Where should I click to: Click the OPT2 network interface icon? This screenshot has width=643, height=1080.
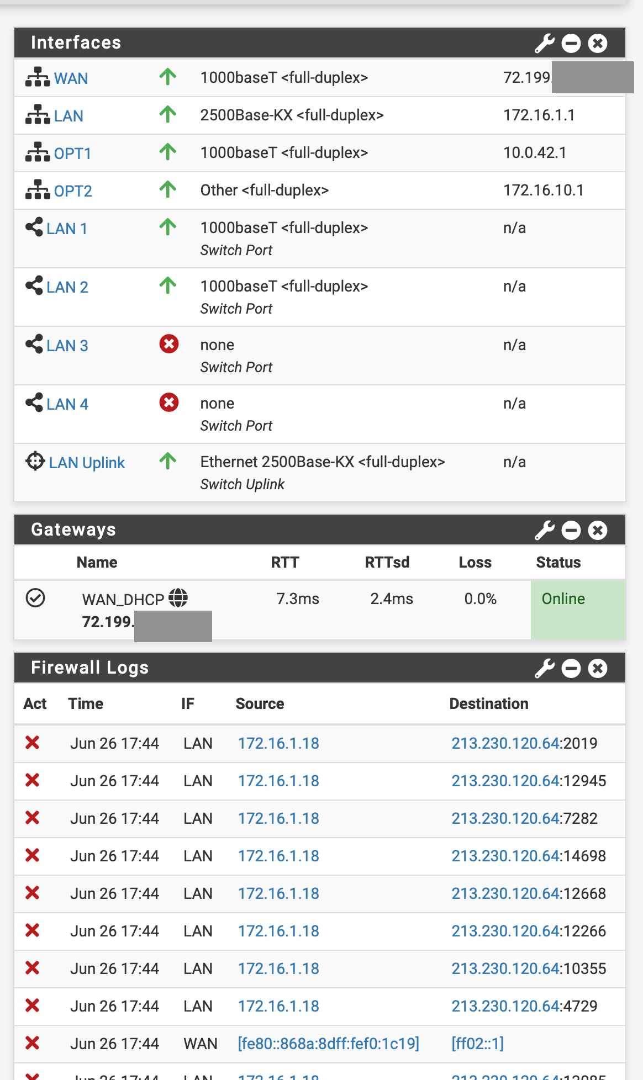38,190
